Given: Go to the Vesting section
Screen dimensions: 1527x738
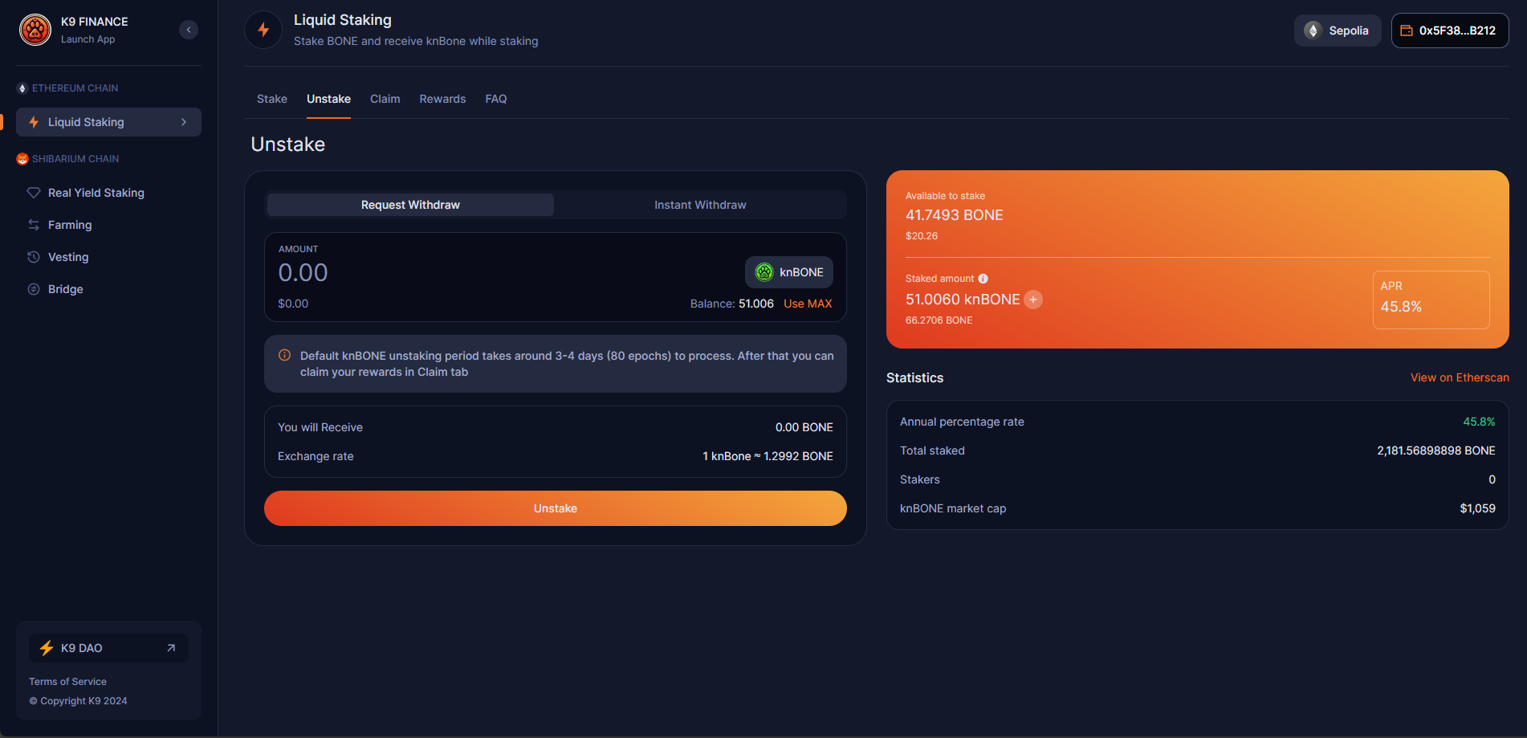Looking at the screenshot, I should tap(68, 257).
